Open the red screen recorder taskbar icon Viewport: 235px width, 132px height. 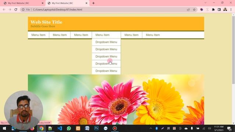[x=115, y=128]
